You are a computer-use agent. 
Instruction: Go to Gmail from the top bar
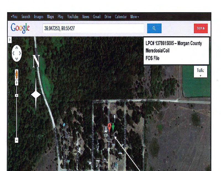pyautogui.click(x=97, y=17)
